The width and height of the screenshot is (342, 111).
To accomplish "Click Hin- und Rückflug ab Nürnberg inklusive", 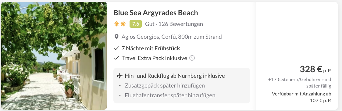I will pyautogui.click(x=175, y=76).
